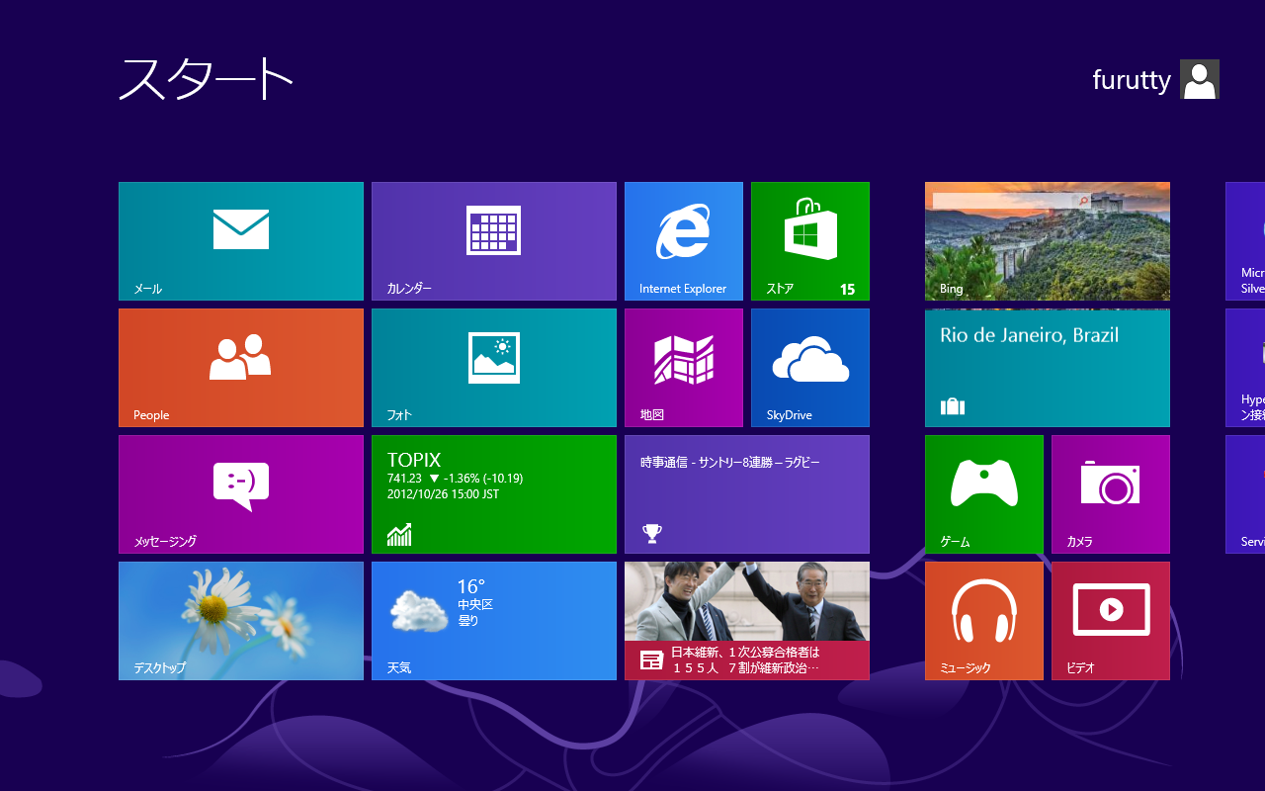1265x791 pixels.
Task: Open the TOPIX finance tile
Action: [x=494, y=494]
